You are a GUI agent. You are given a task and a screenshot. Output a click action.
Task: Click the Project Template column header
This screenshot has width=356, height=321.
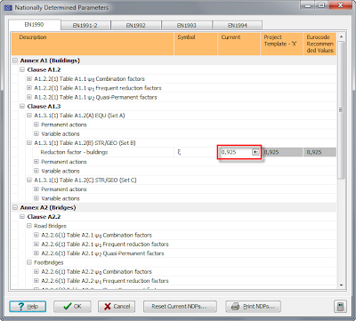point(281,44)
